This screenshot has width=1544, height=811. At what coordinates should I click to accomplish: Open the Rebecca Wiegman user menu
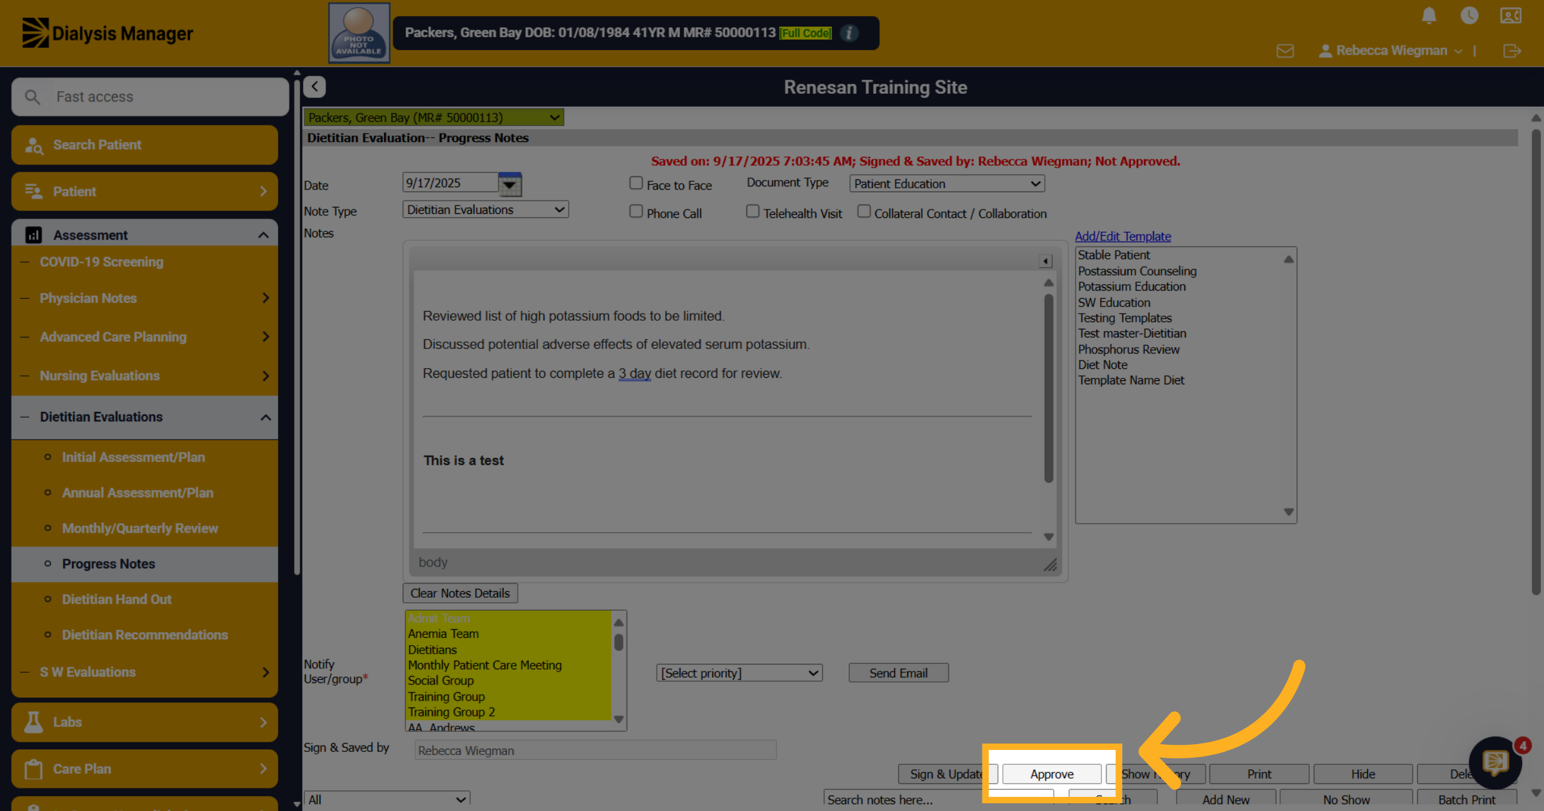click(x=1390, y=51)
